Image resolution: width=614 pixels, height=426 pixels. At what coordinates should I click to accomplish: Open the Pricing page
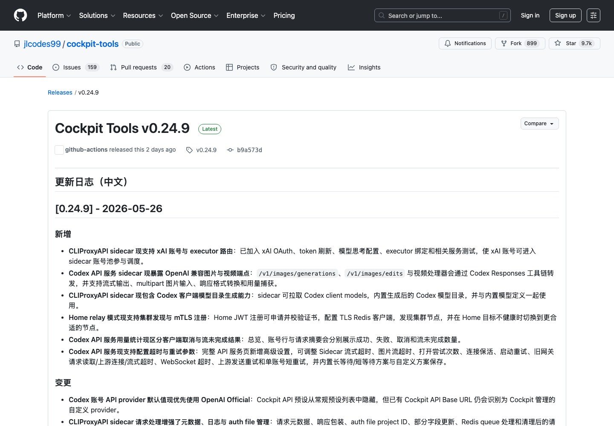(x=284, y=15)
